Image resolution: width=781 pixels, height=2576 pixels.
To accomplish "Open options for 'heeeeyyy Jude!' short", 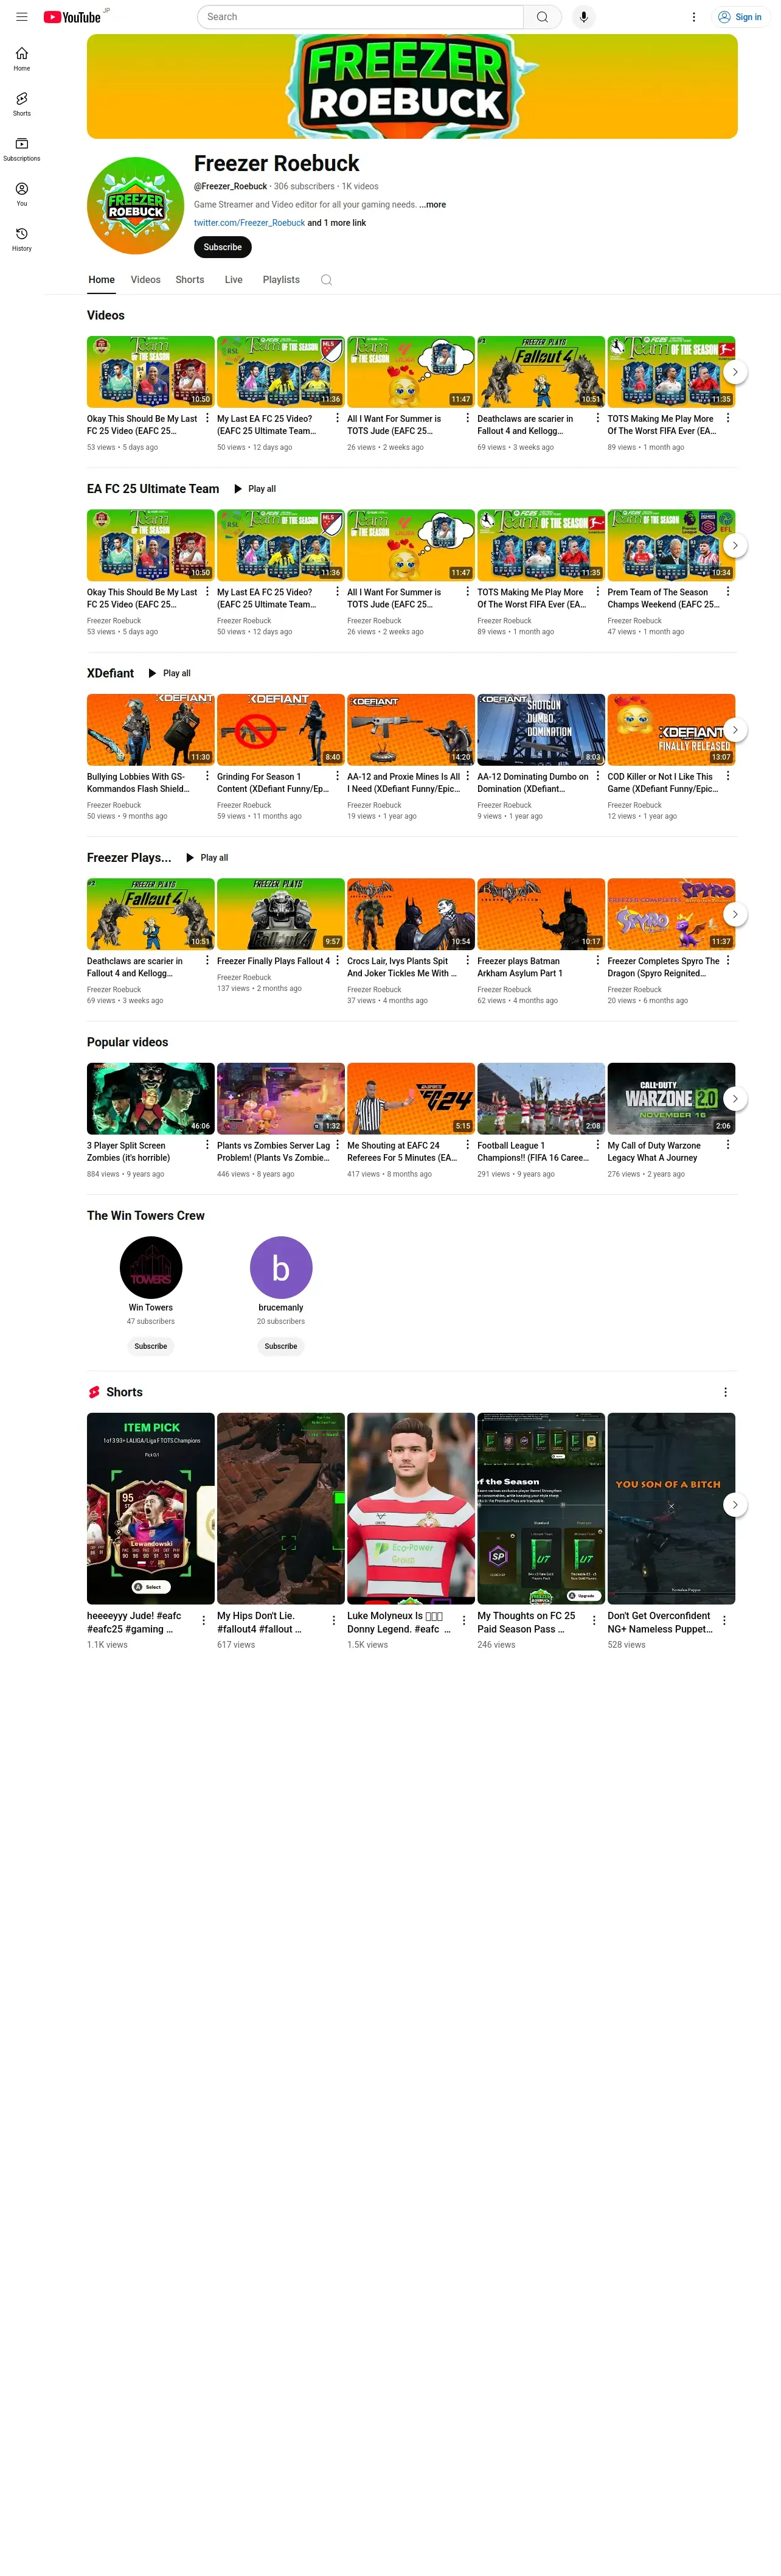I will (204, 1620).
